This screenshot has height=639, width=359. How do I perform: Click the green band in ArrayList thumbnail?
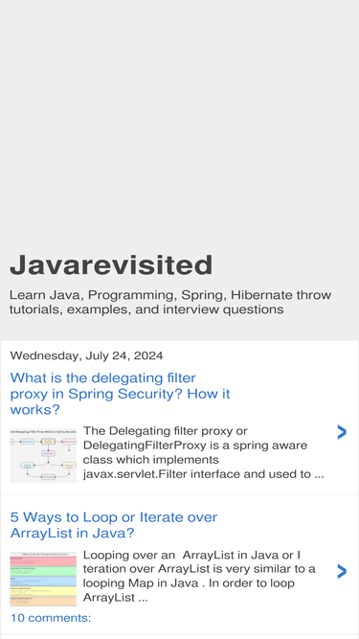pos(43,571)
